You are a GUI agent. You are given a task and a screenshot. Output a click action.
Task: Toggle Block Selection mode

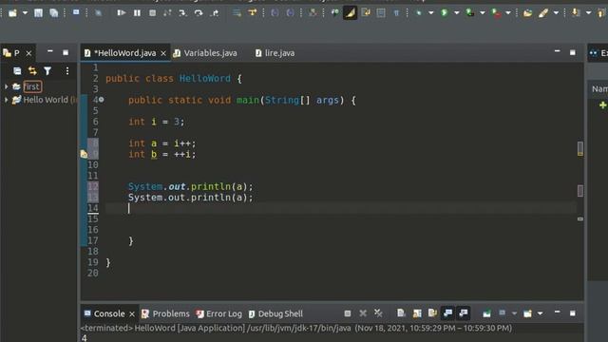click(x=381, y=13)
